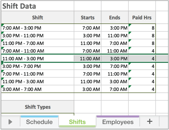The height and width of the screenshot is (130, 169).
Task: Select the 7:00 AM - 3:00 PM shift cell
Action: click(37, 28)
